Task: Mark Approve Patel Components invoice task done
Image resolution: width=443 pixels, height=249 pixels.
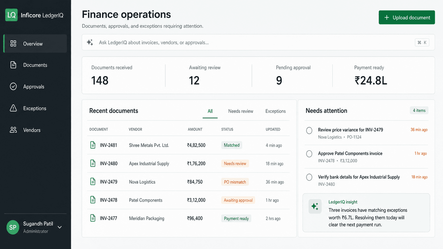Action: pos(309,154)
